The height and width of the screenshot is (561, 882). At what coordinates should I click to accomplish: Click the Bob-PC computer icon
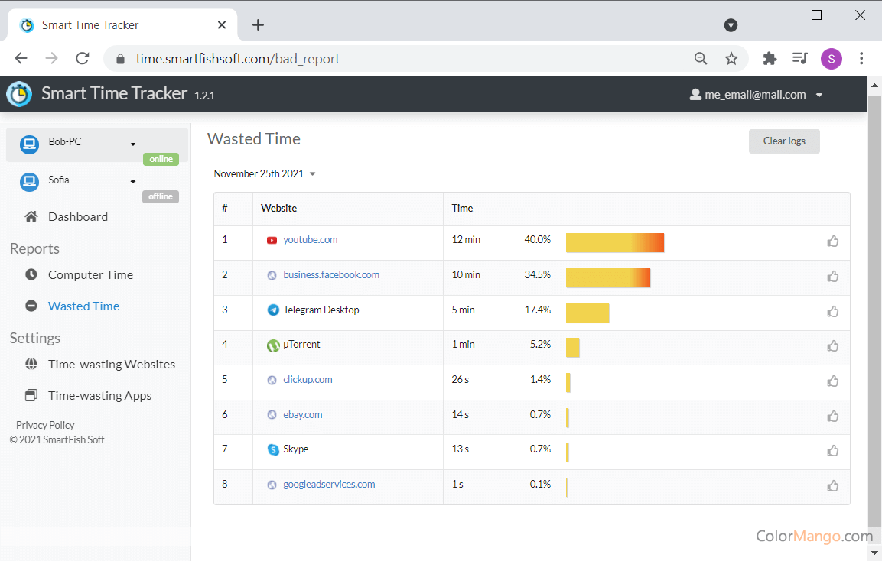click(29, 144)
